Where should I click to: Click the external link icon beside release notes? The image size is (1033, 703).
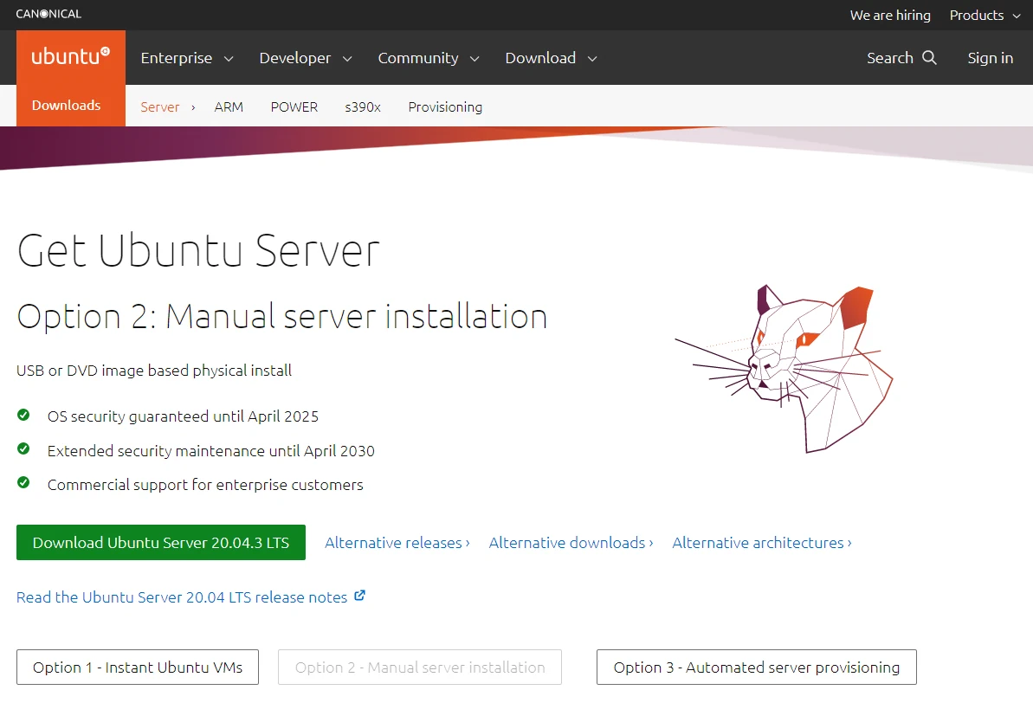pyautogui.click(x=359, y=596)
